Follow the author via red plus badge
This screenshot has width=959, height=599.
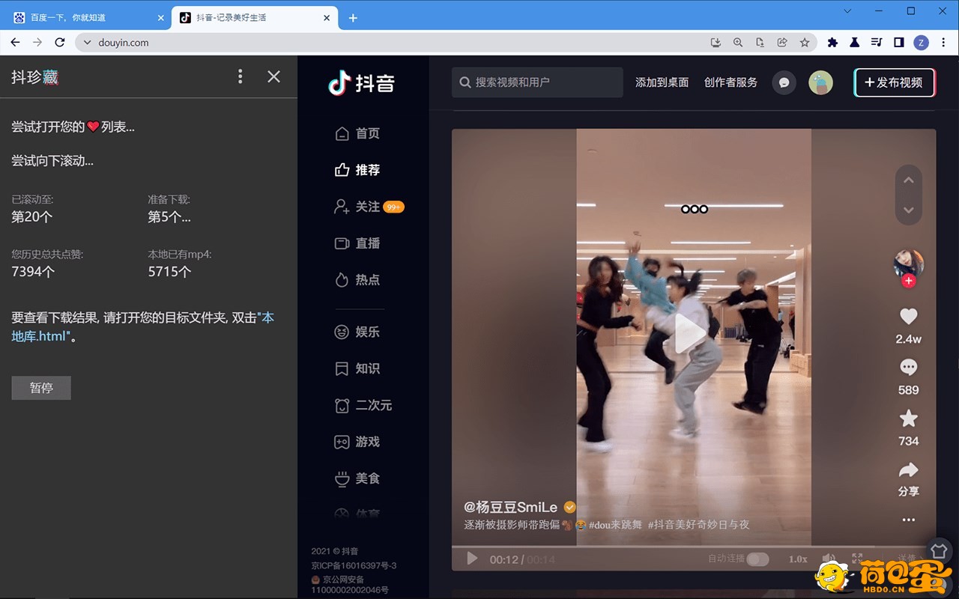[x=909, y=281]
